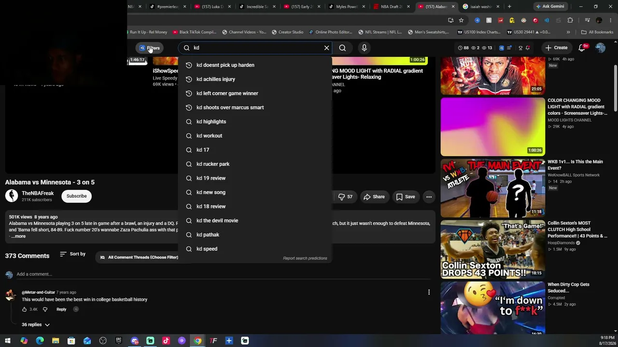Select suggestion "kd workout"
This screenshot has height=347, width=618.
point(255,136)
